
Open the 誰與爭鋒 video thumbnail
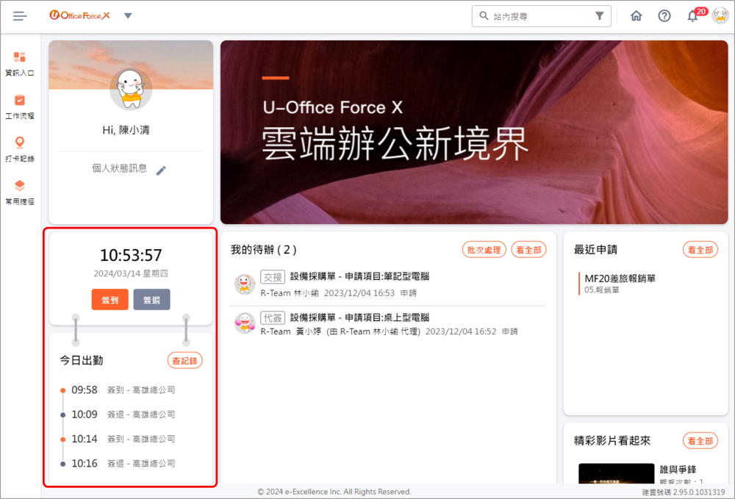point(616,473)
